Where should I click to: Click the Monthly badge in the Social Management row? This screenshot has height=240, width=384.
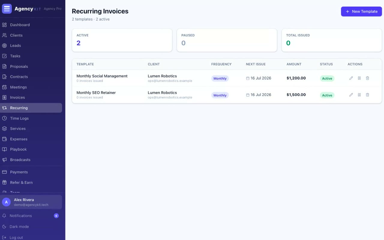[x=220, y=79]
